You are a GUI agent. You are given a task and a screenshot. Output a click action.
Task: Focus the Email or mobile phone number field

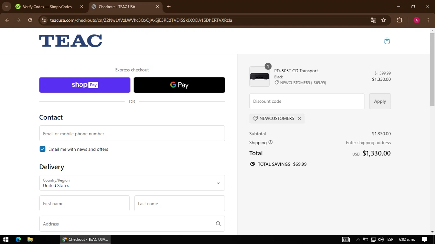pos(132,133)
